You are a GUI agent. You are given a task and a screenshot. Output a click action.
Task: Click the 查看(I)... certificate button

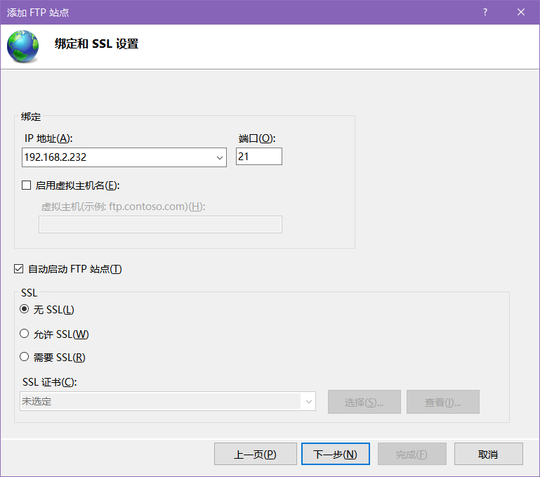(443, 402)
